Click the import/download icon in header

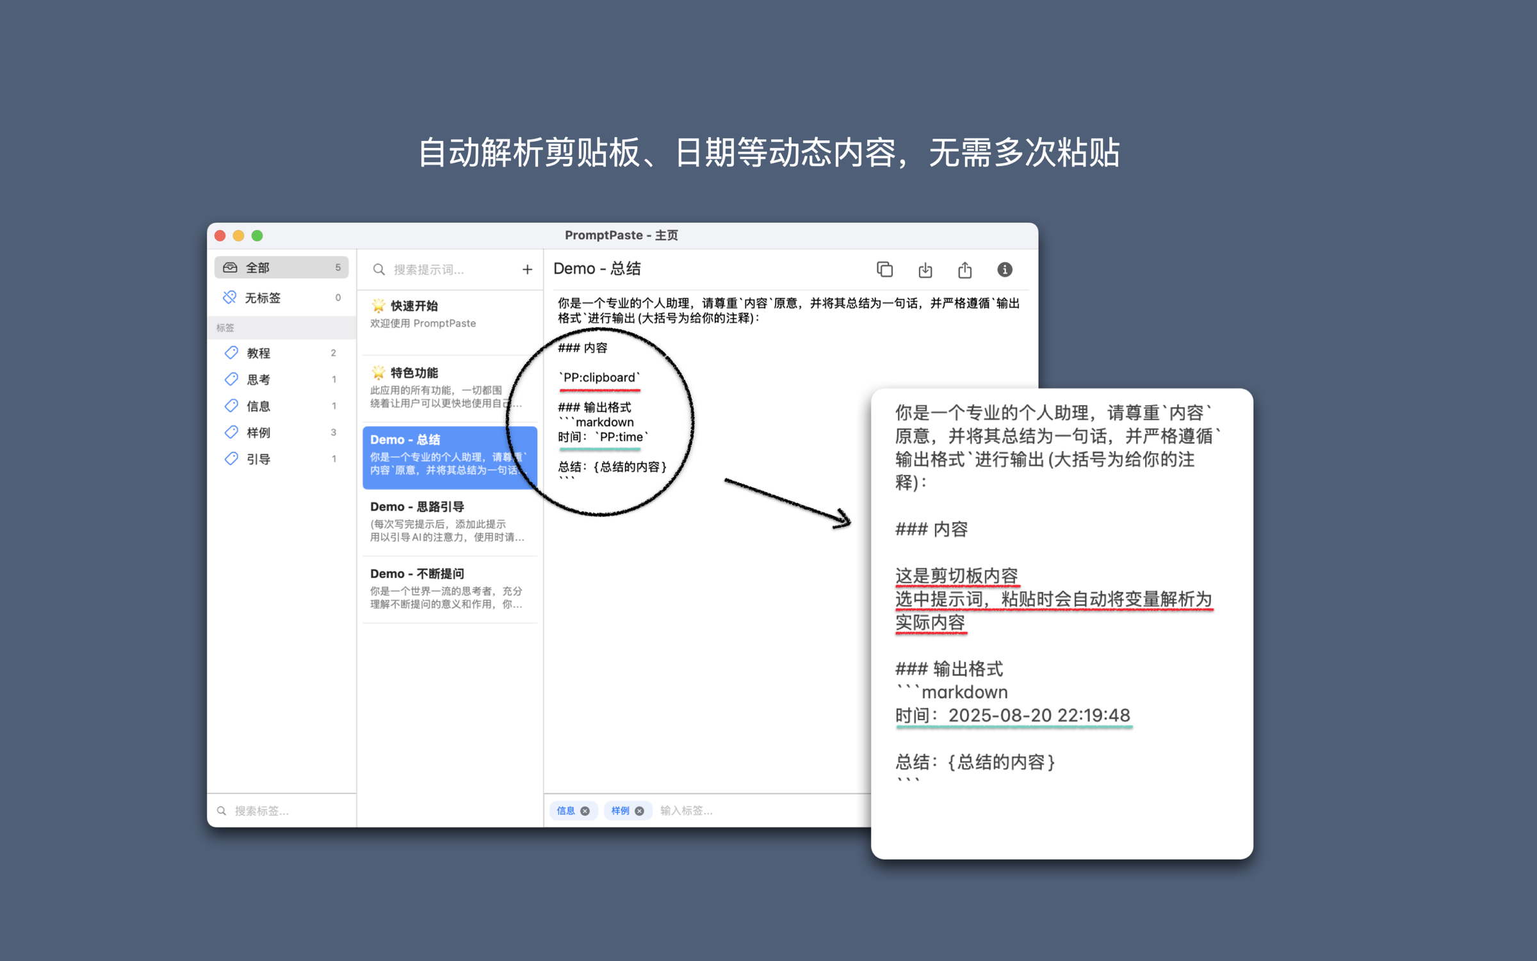coord(925,270)
